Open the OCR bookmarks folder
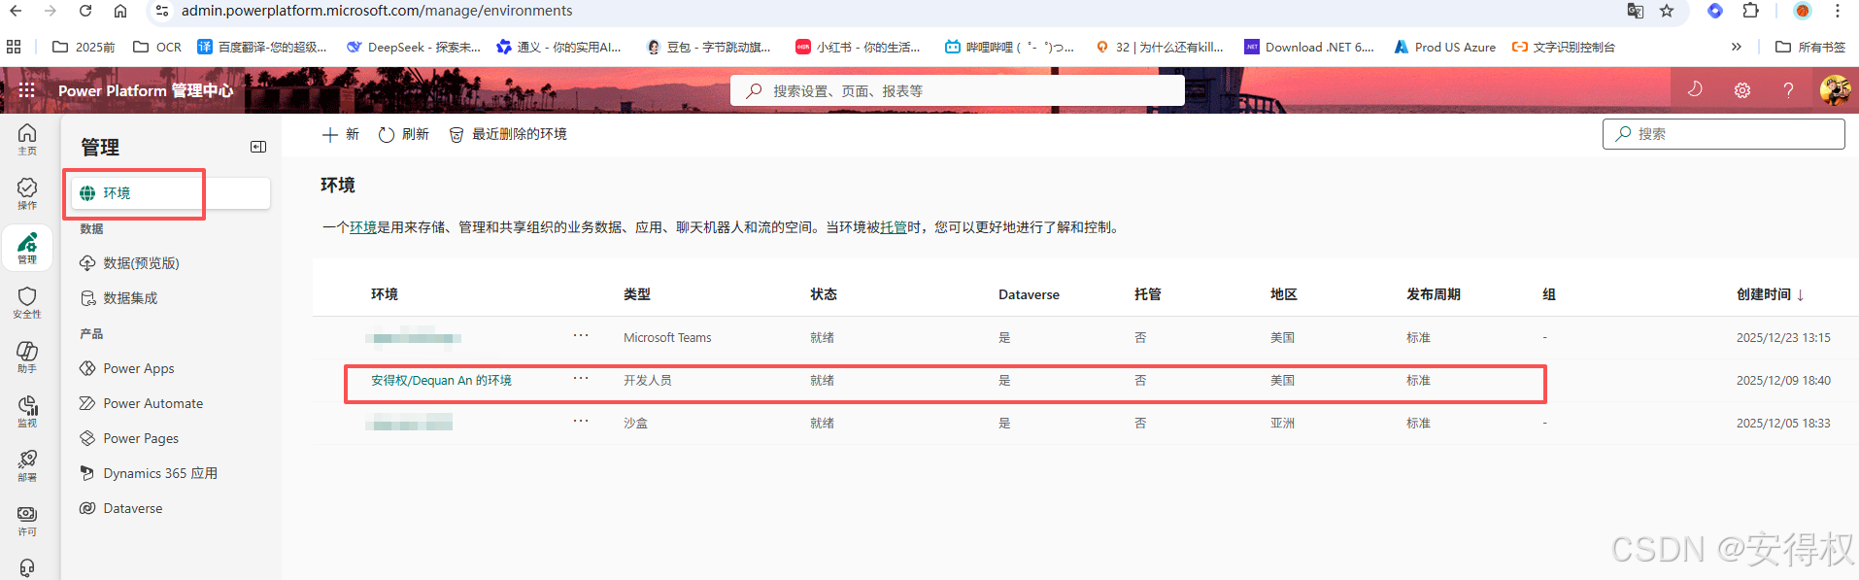Screen dimensions: 1859x580 coord(157,47)
